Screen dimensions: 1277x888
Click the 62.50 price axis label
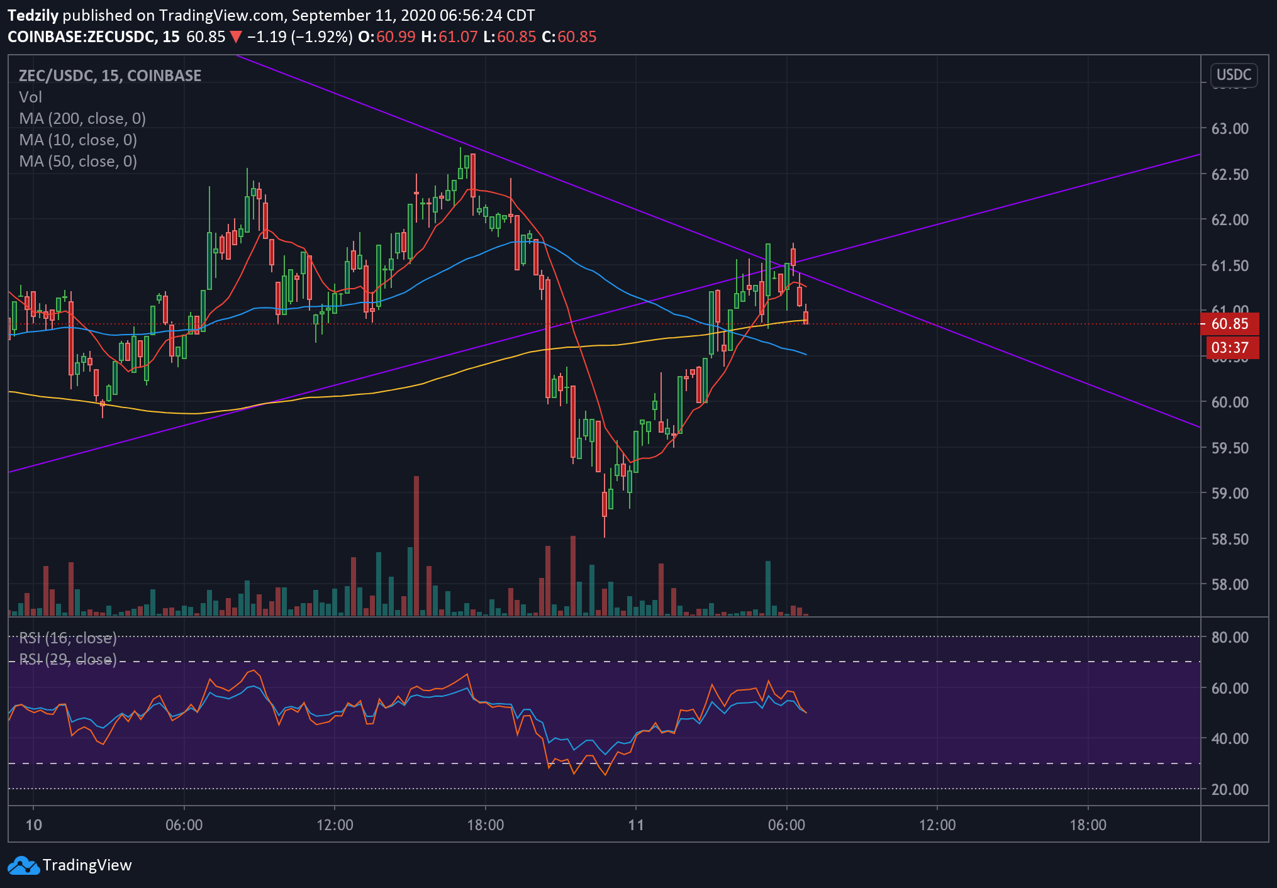coord(1230,174)
